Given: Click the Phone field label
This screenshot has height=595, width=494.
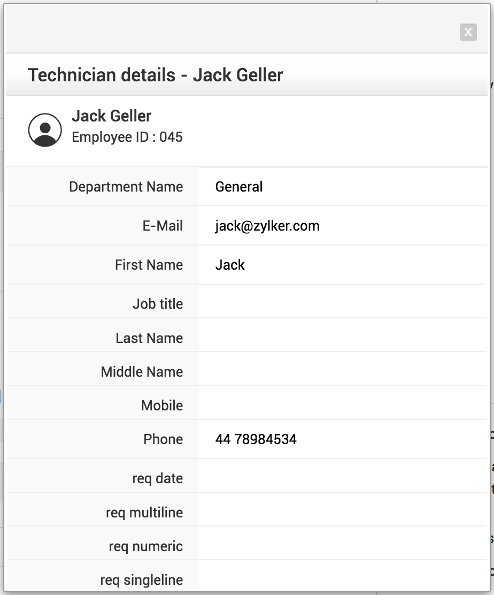Looking at the screenshot, I should point(163,439).
